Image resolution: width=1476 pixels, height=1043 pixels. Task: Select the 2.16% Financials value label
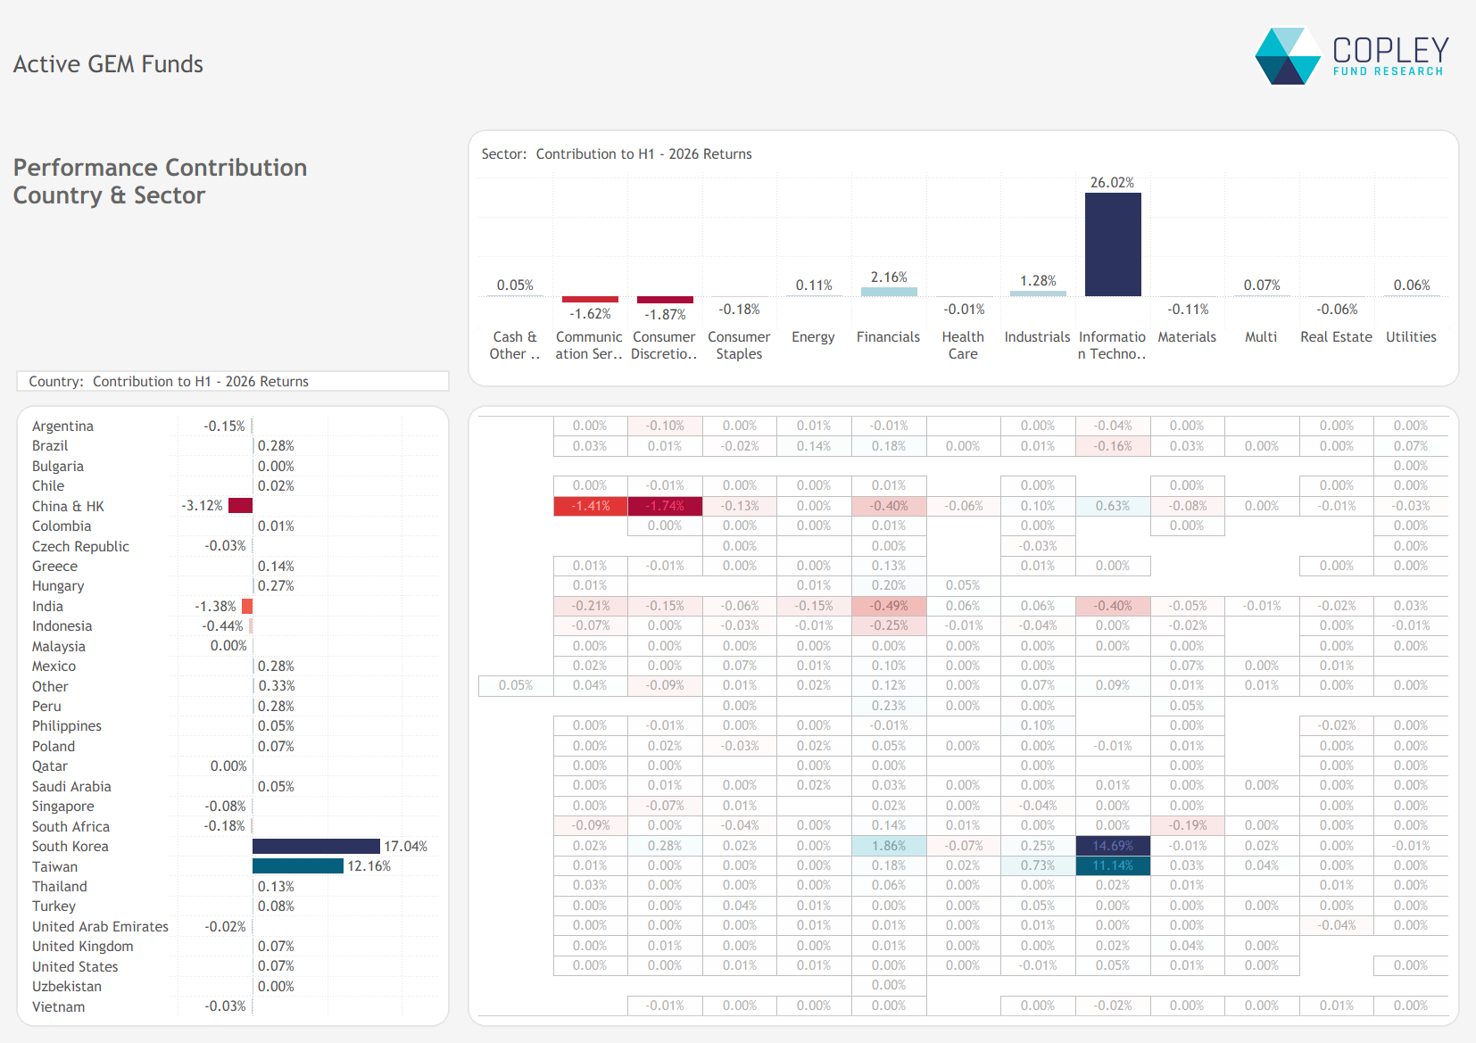[889, 277]
